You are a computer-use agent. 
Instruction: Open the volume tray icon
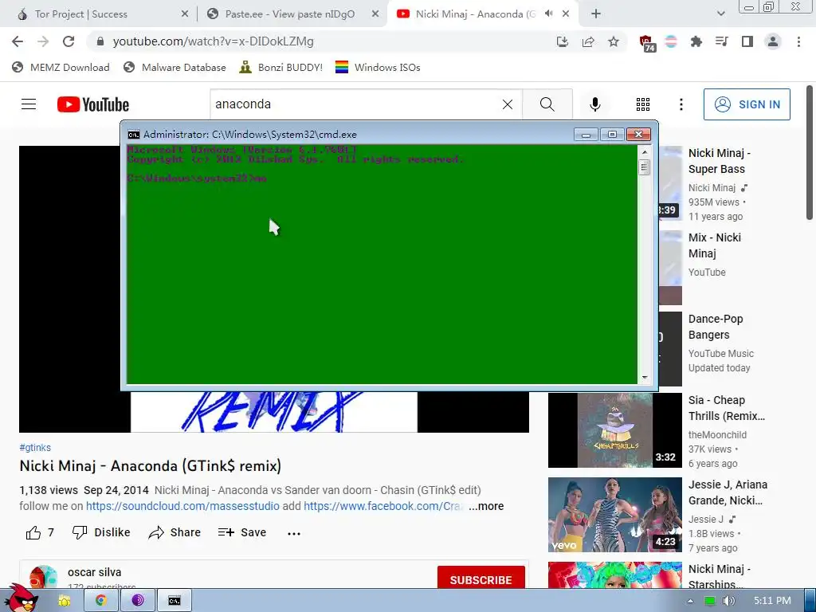pyautogui.click(x=728, y=601)
